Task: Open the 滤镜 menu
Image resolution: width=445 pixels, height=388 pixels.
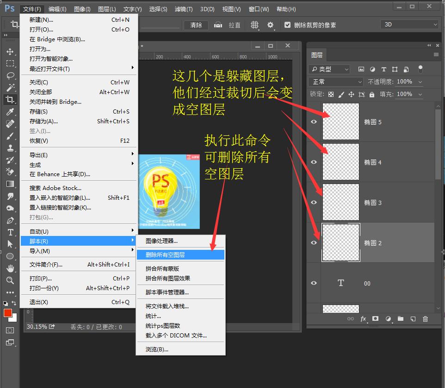Action: pos(183,9)
